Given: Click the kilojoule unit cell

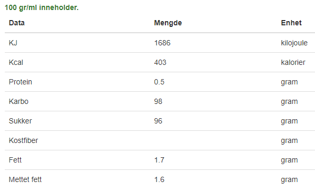Looking at the screenshot, I should [294, 43].
